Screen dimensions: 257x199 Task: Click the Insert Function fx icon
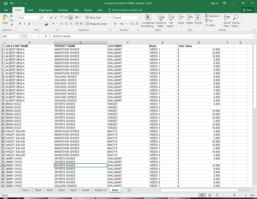[x=46, y=36]
